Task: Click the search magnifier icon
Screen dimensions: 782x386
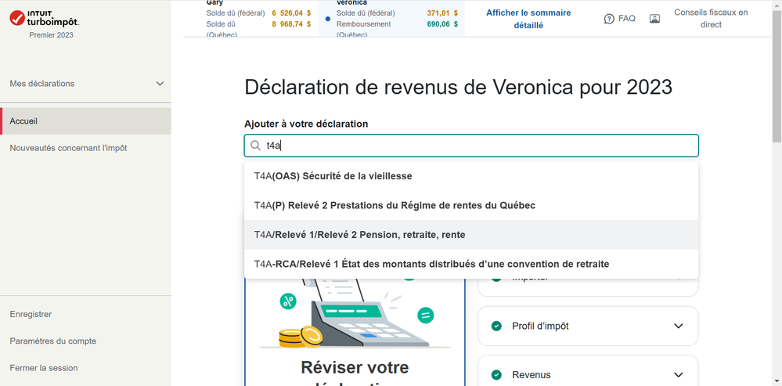Action: point(255,146)
